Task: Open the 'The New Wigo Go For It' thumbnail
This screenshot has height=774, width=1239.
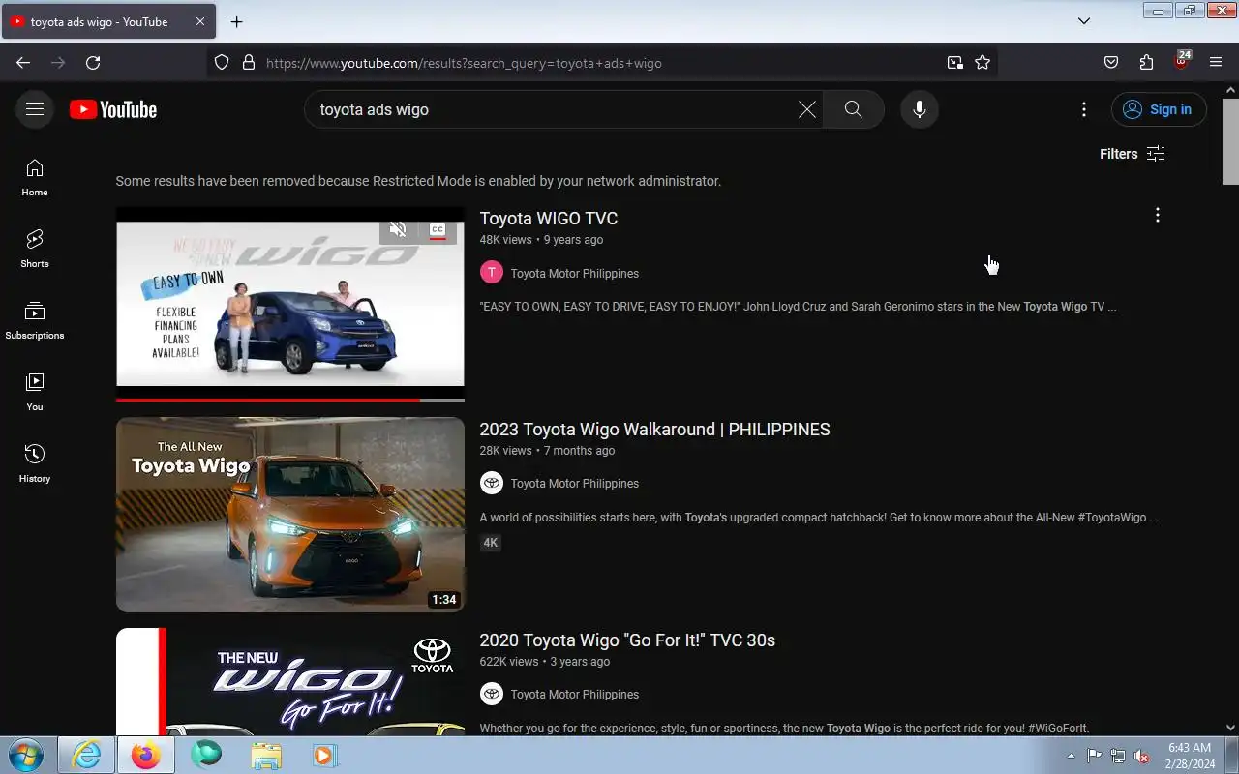Action: click(290, 682)
